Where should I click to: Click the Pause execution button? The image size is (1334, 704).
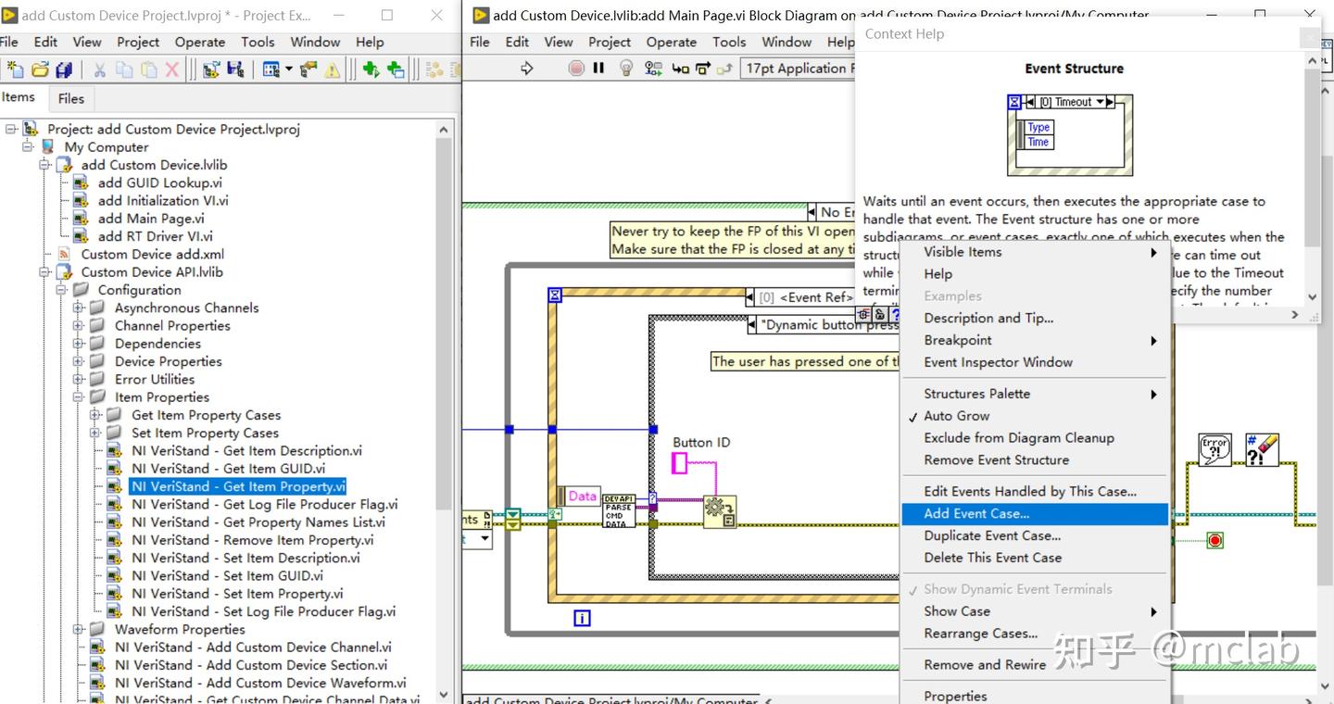598,68
